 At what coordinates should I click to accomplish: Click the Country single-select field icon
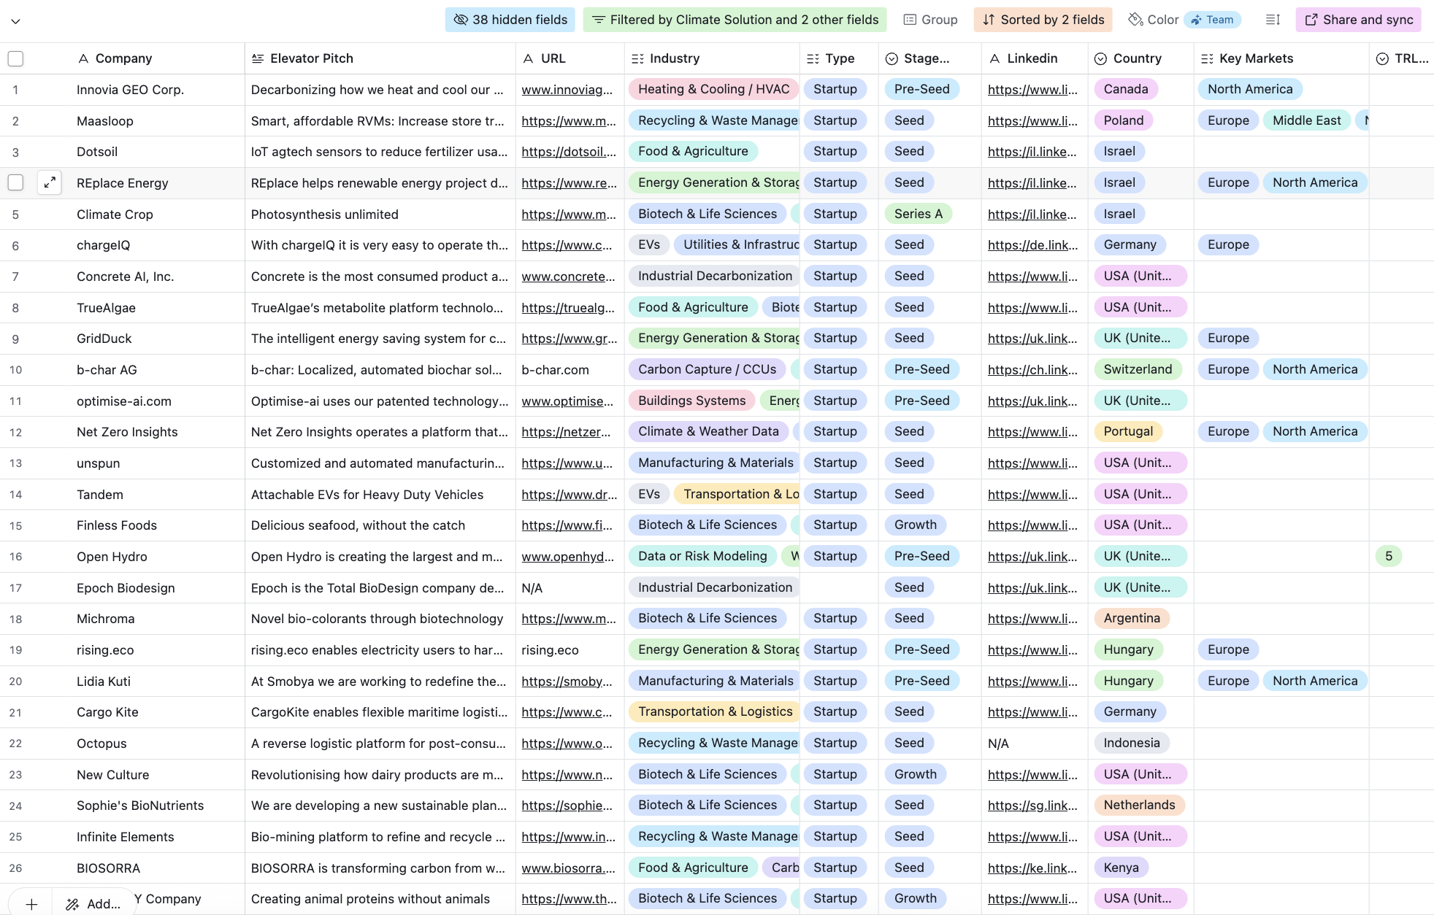pos(1100,58)
